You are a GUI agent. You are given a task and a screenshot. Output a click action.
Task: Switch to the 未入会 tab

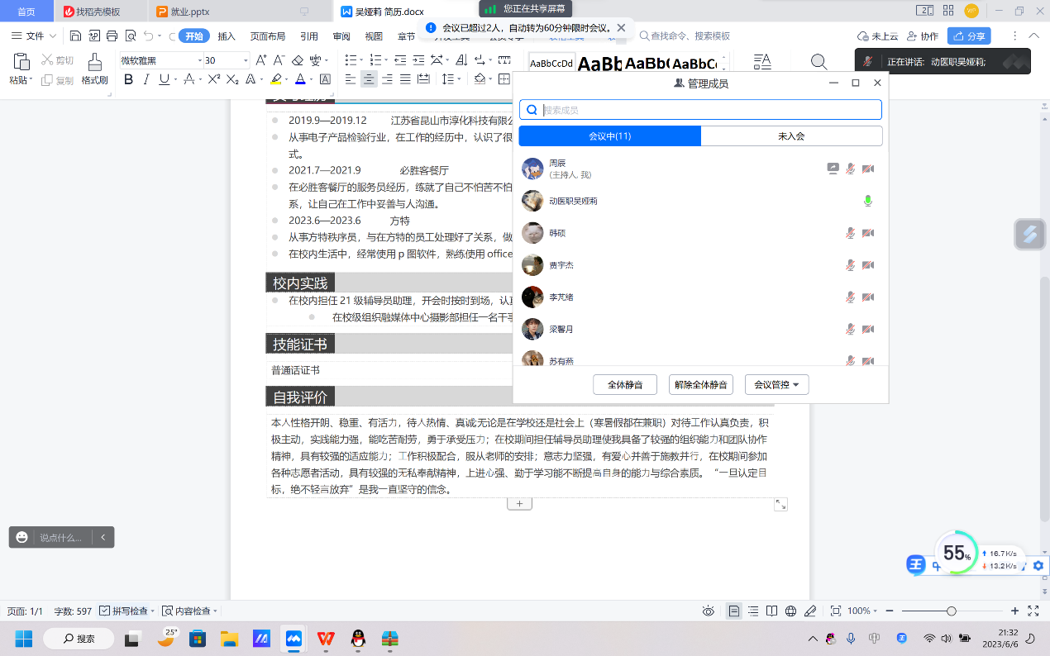[x=791, y=136]
